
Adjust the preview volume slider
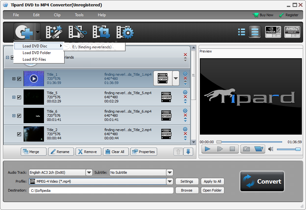(289, 150)
